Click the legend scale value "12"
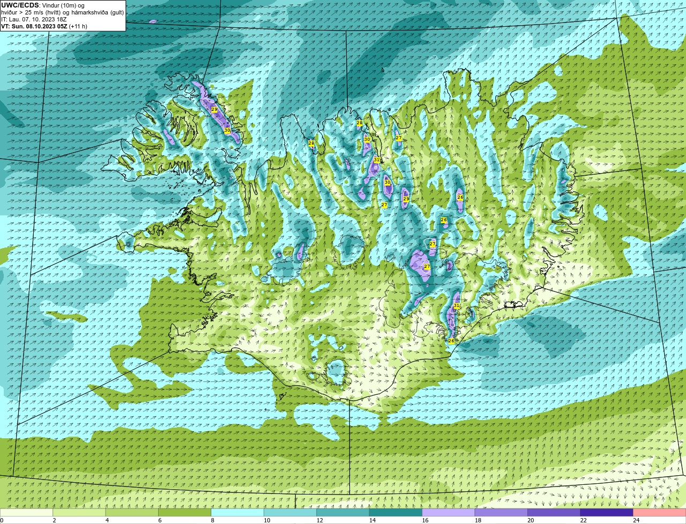This screenshot has height=524, width=686. tap(320, 520)
